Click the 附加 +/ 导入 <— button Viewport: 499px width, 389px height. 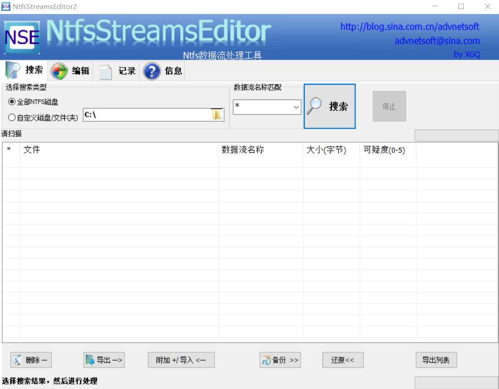click(x=181, y=360)
